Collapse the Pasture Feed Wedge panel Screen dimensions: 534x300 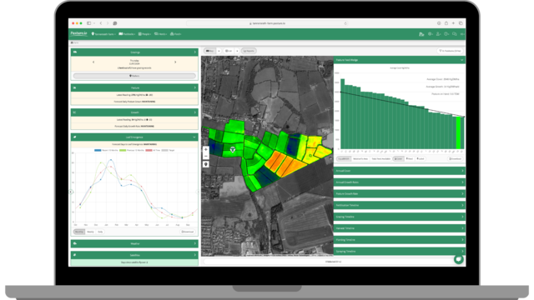(x=461, y=60)
